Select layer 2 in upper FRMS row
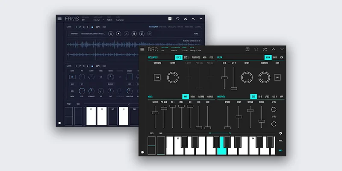 (80, 27)
